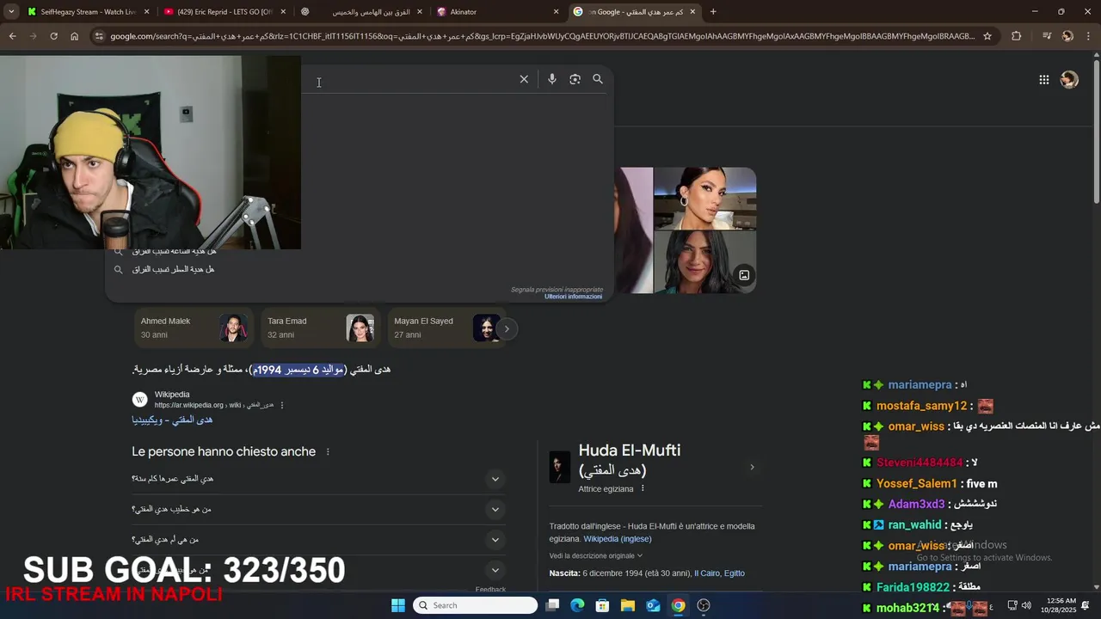Open OBS Studio from taskbar

click(x=704, y=605)
